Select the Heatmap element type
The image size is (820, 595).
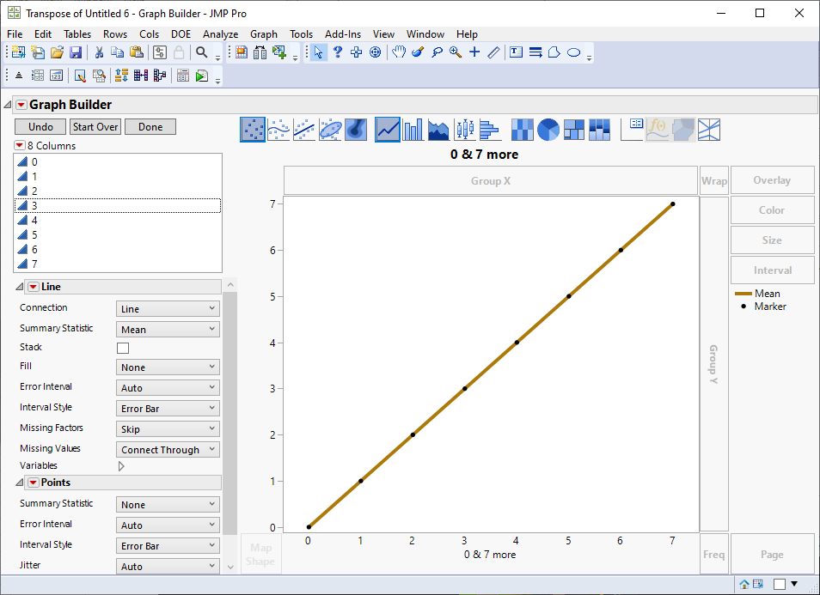point(522,129)
